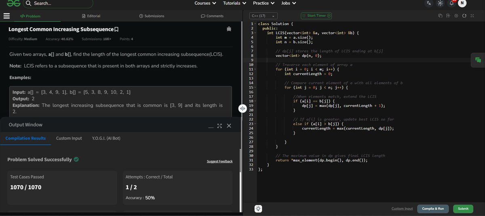Bookmark the Longest Common Increasing Subsequence problem
485x216 pixels.
pyautogui.click(x=117, y=29)
